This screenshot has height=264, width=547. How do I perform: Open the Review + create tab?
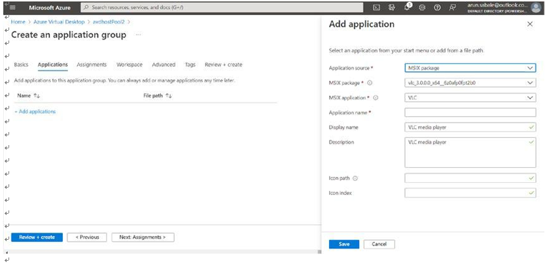224,65
